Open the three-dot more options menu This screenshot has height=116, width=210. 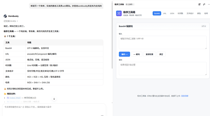209,5
